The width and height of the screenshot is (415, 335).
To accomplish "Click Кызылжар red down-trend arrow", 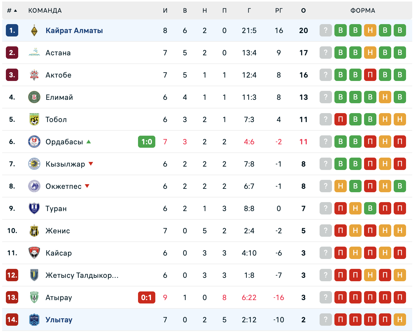I will pos(91,164).
